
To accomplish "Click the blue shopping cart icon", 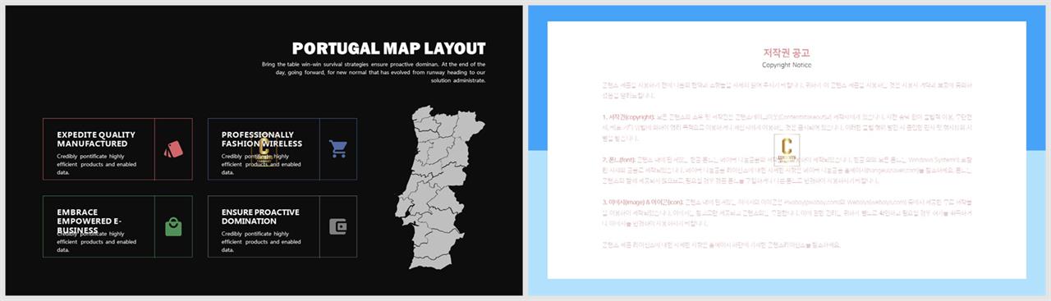I will pyautogui.click(x=338, y=148).
